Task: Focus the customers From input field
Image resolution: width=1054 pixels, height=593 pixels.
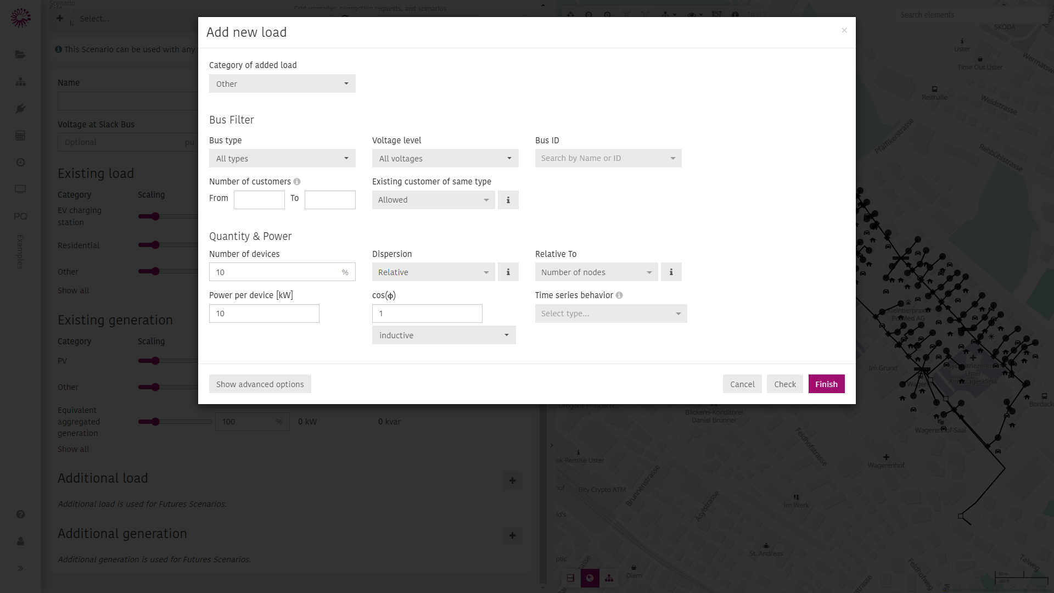Action: click(259, 200)
